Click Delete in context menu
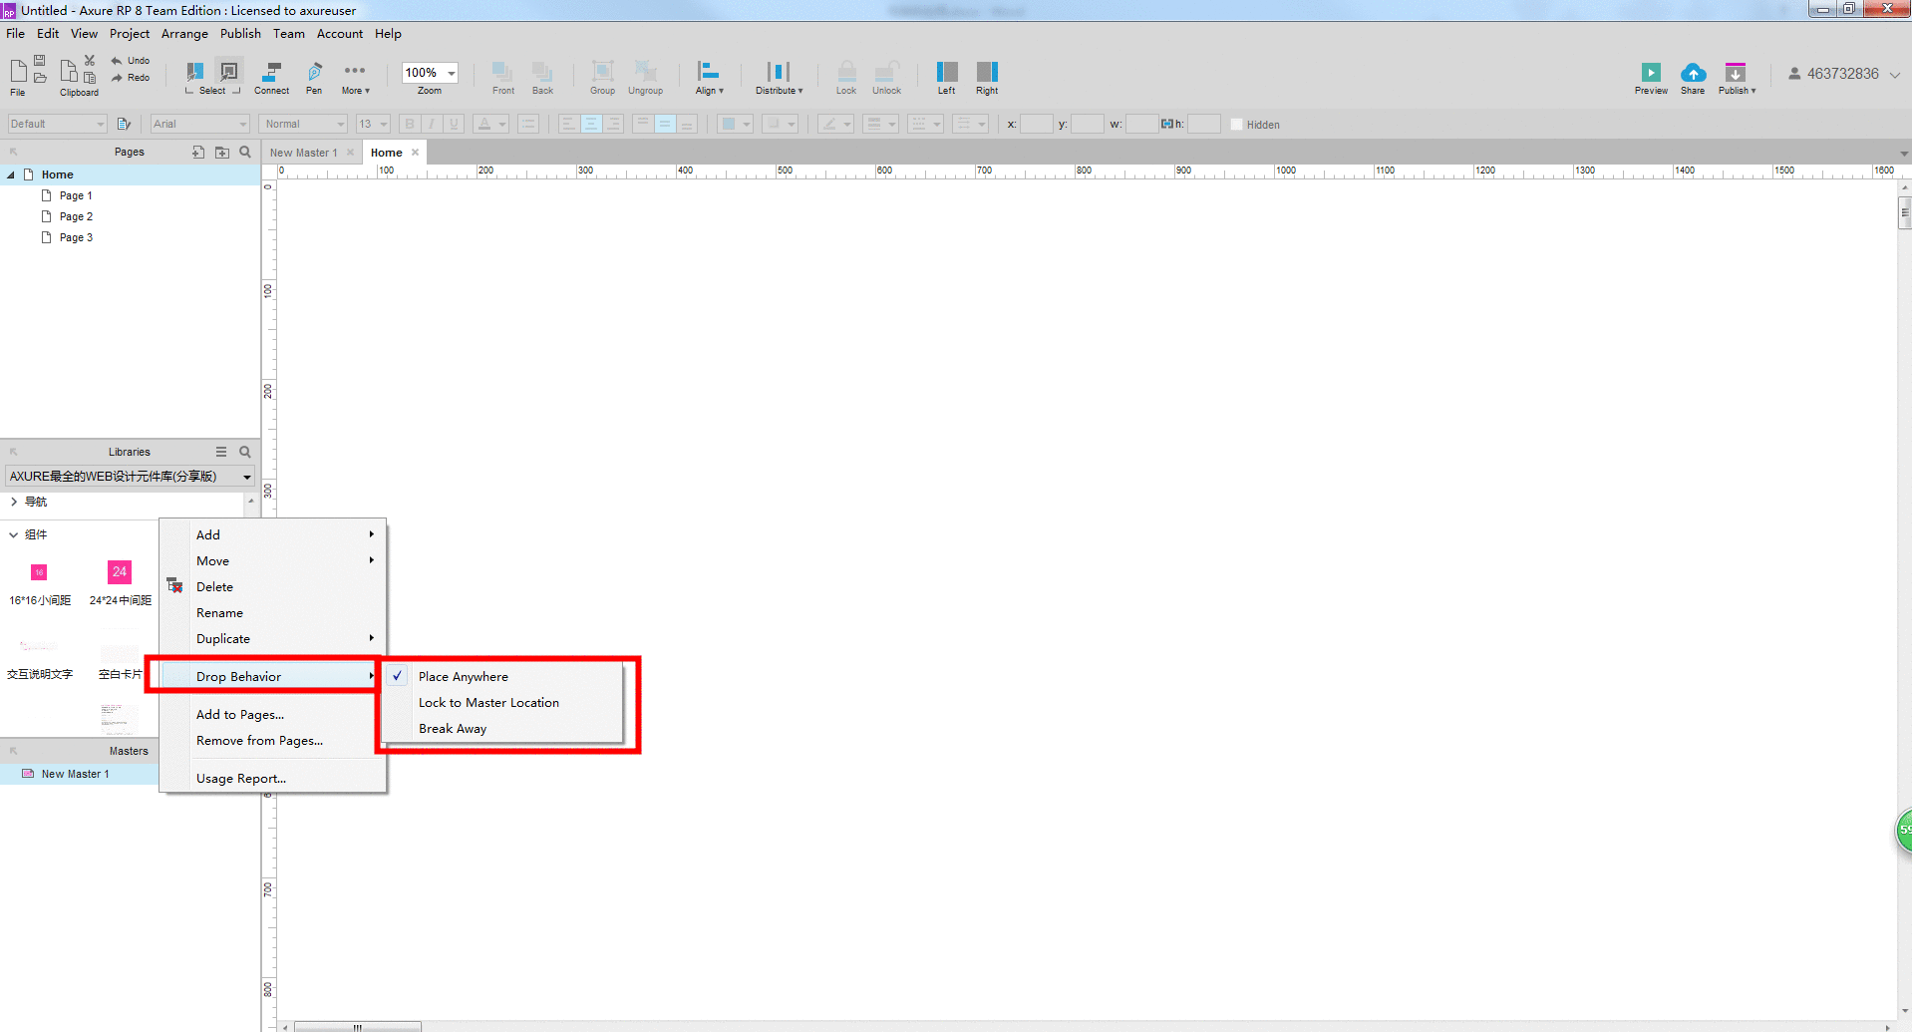The width and height of the screenshot is (1912, 1032). pos(214,586)
